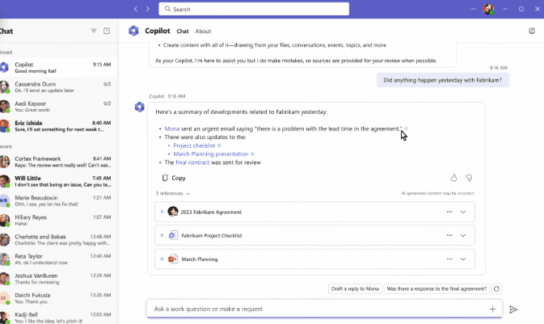Open 2023 Fabrikam Agreement reference

(x=314, y=212)
